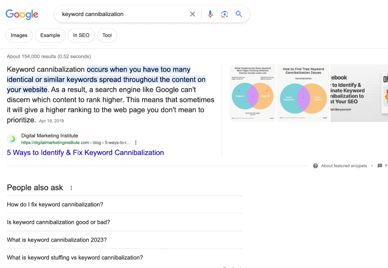The height and width of the screenshot is (268, 388).
Task: Open Digital Marketing Institute result options dots
Action: 136,142
